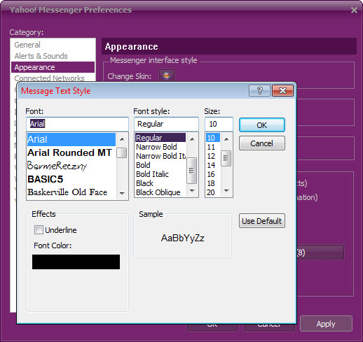This screenshot has width=363, height=342.
Task: Select Appearance category
Action: coord(53,67)
